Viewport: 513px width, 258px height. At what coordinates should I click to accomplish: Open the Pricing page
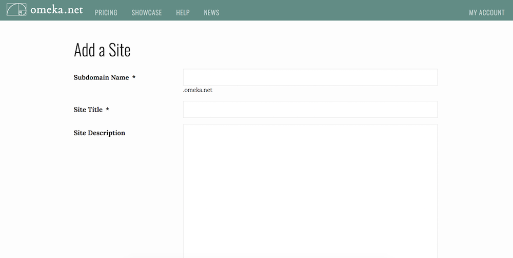click(106, 12)
